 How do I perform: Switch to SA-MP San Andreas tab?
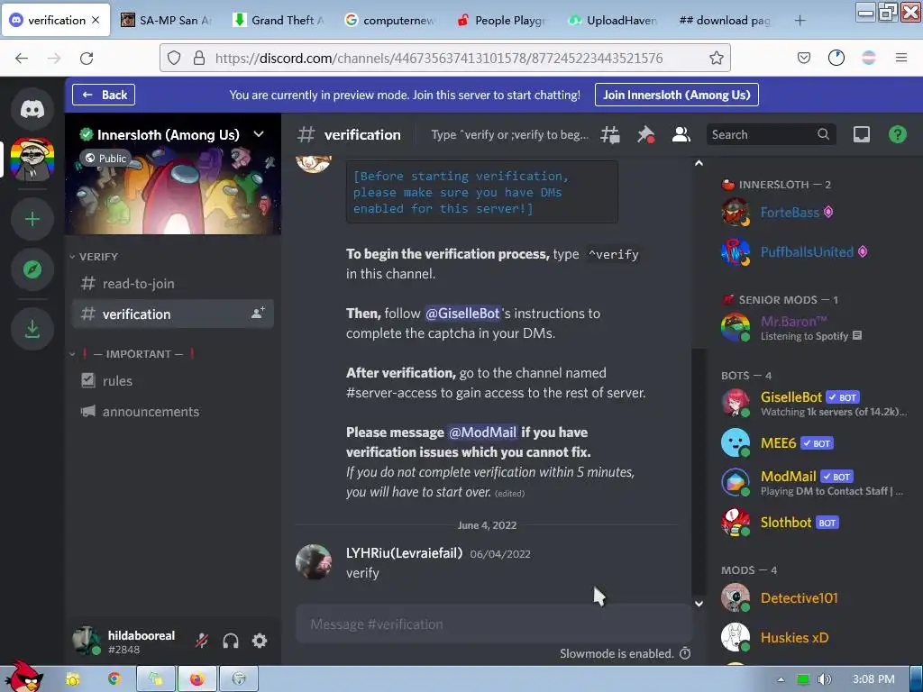coord(167,20)
